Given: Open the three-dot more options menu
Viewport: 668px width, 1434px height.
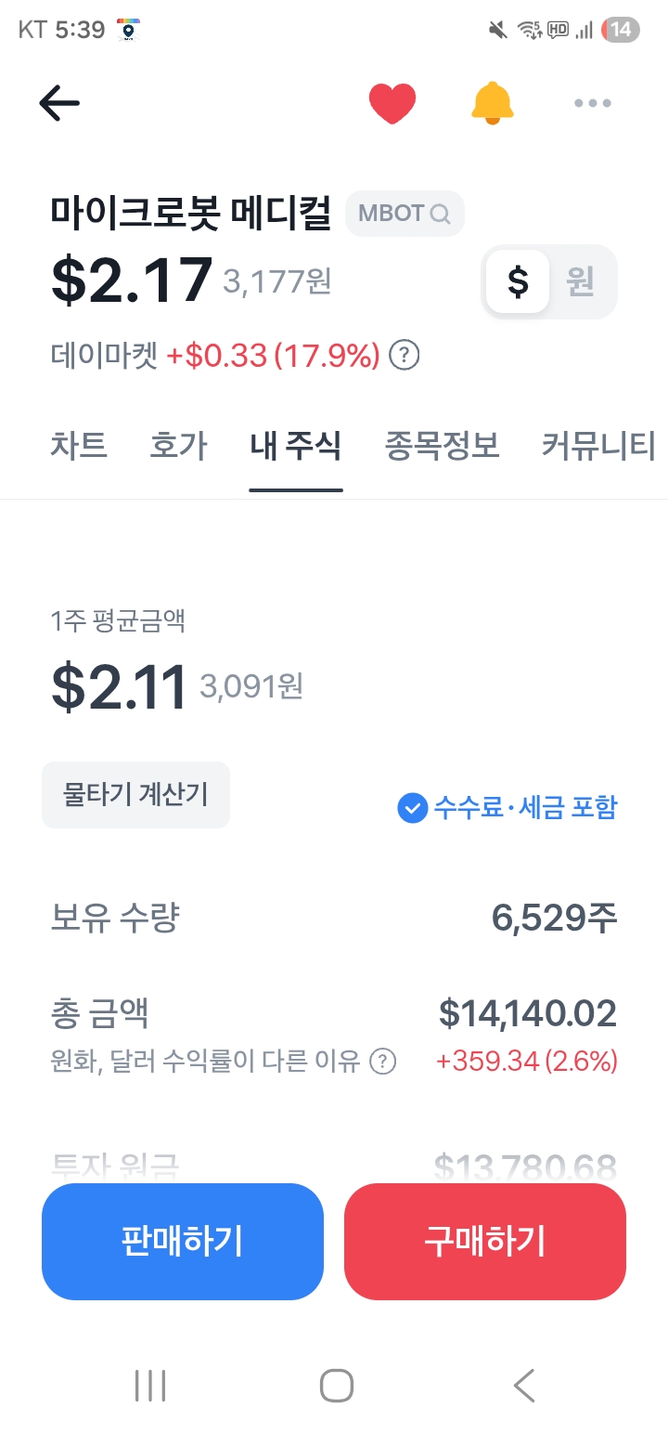Looking at the screenshot, I should click(x=592, y=103).
